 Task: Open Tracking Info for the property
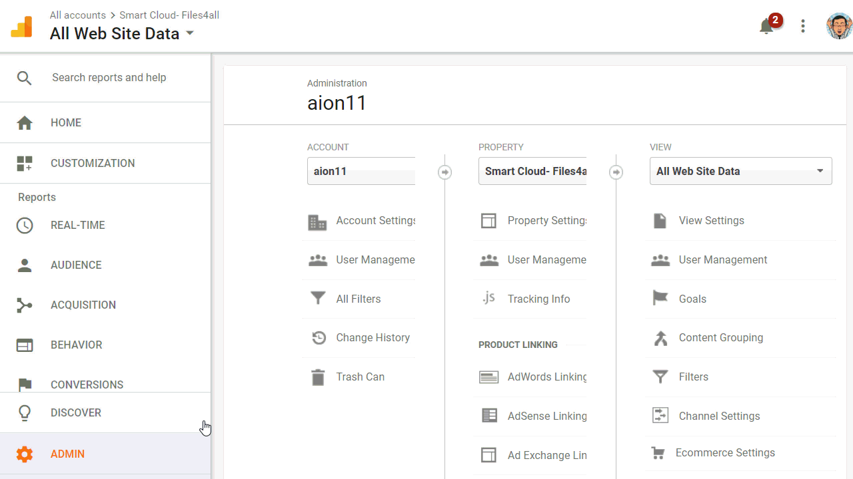538,299
